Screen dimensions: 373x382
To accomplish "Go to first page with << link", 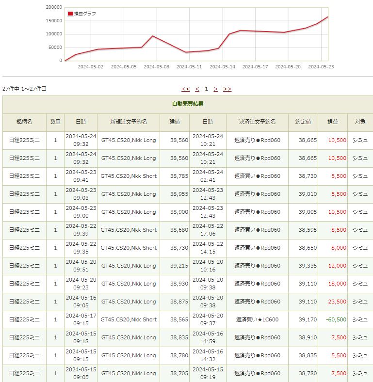I will (185, 89).
